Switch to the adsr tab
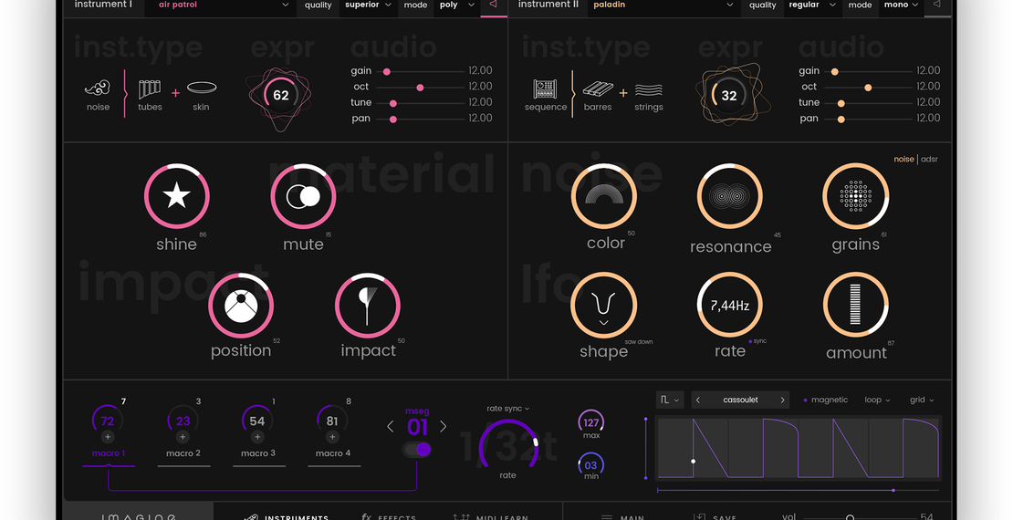The width and height of the screenshot is (1013, 520). (929, 159)
